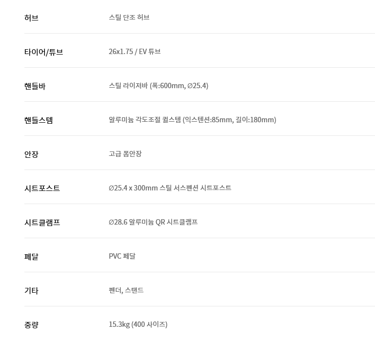Select the PVC 페달 value text

(122, 256)
